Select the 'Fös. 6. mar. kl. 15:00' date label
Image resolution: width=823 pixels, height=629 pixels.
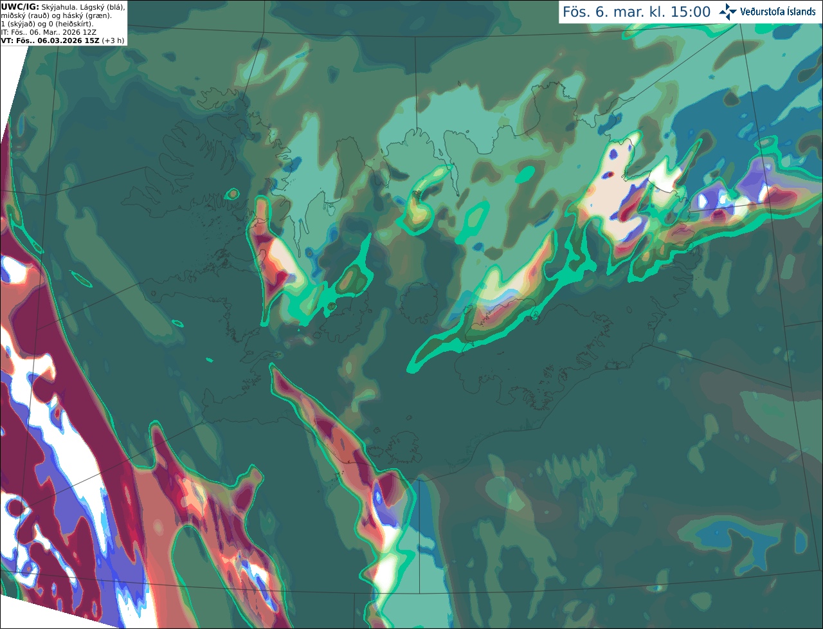click(x=637, y=12)
